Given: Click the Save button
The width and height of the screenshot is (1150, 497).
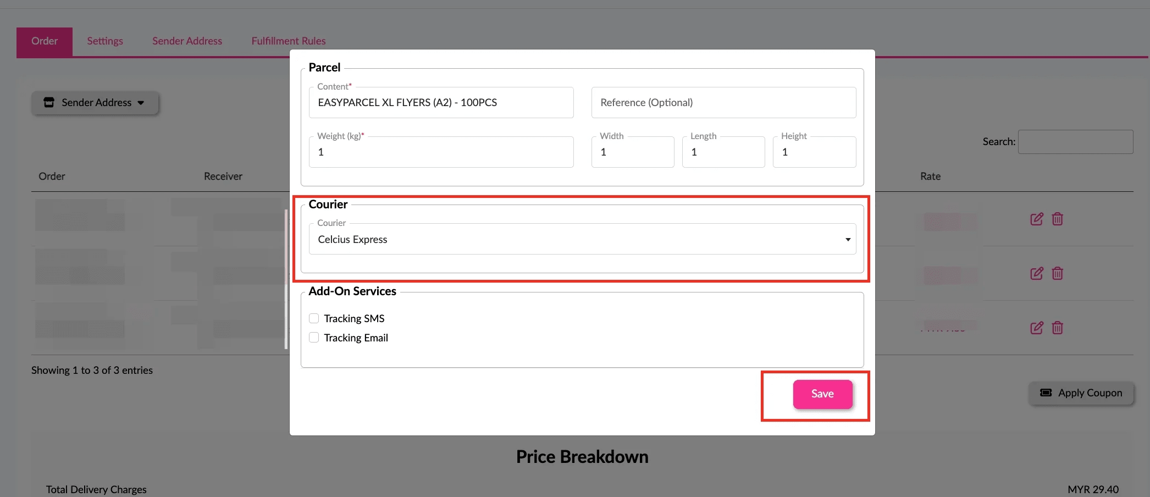Looking at the screenshot, I should 822,394.
